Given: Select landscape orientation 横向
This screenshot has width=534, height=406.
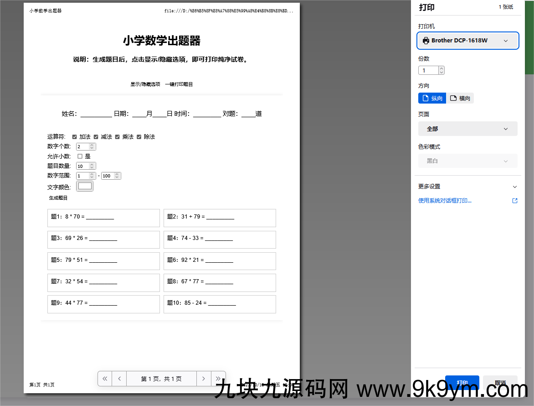Looking at the screenshot, I should 460,98.
